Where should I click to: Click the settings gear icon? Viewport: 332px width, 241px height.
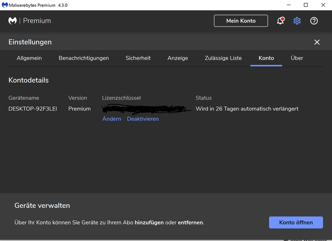click(x=297, y=21)
